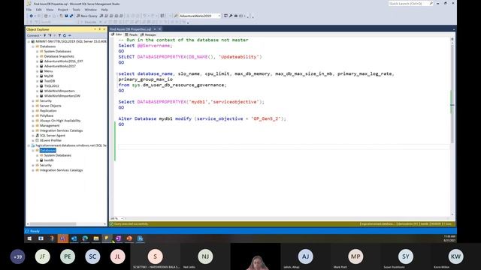
Task: Select the AdventureWorks2016_EXT database icon
Action: [41, 61]
